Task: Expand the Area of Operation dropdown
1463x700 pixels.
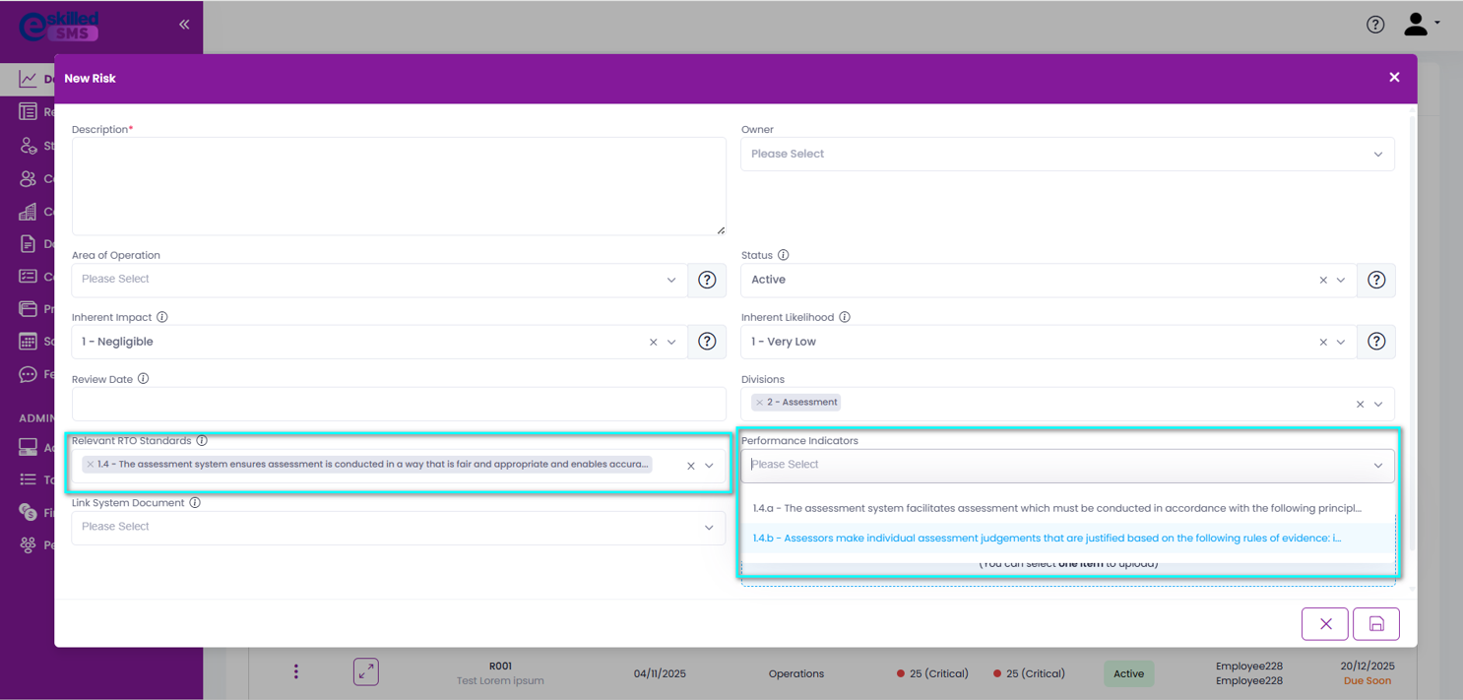Action: tap(379, 280)
